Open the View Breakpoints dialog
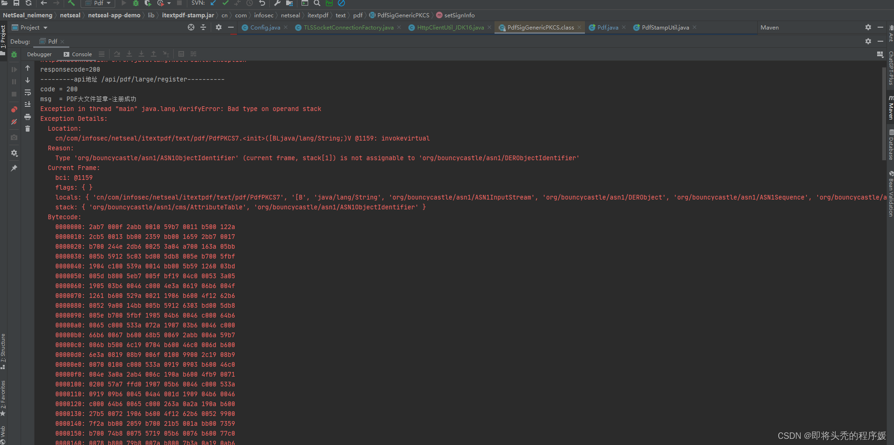The width and height of the screenshot is (894, 445). (14, 108)
